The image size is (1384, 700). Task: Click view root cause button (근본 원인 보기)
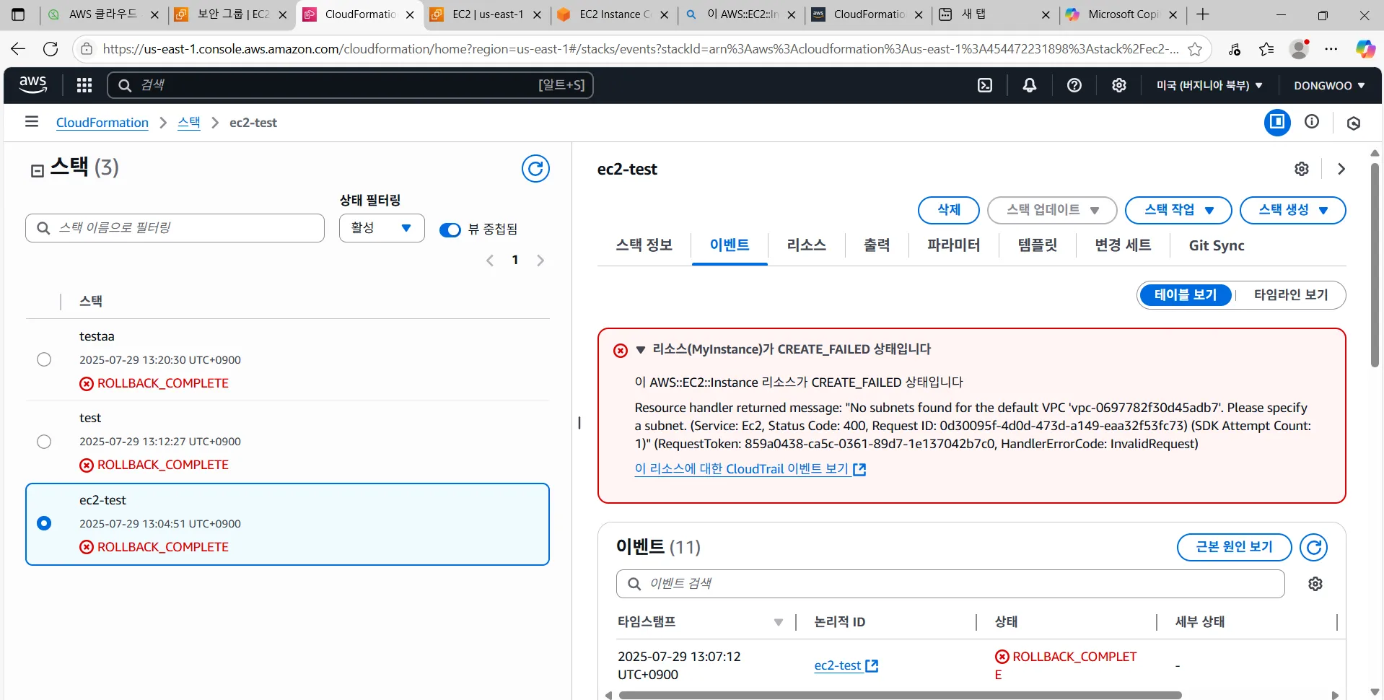click(x=1234, y=547)
